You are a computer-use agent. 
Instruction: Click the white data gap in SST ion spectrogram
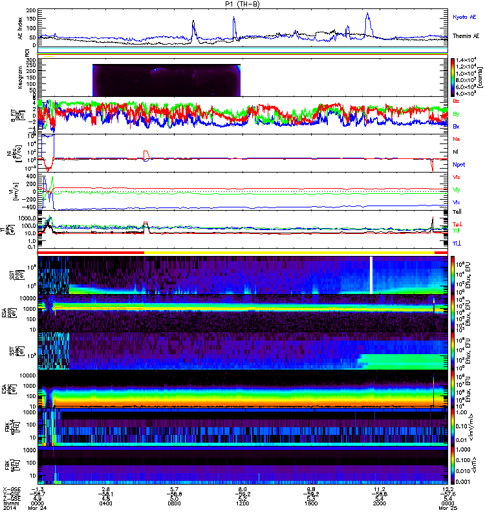point(371,275)
